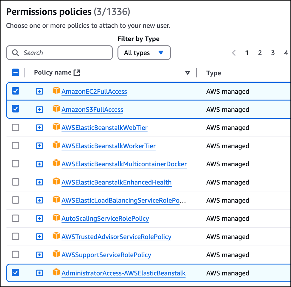Expand the AWSElasticLoadBalancingServiceRolePo… row

(x=39, y=200)
